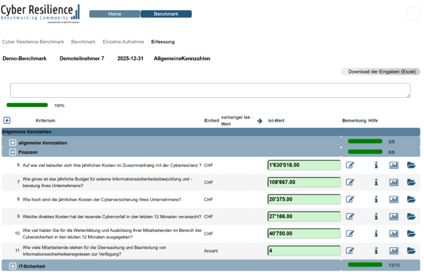Screen dimensions: 424x275
Task: Open folder icon for question 9
Action: click(x=411, y=217)
